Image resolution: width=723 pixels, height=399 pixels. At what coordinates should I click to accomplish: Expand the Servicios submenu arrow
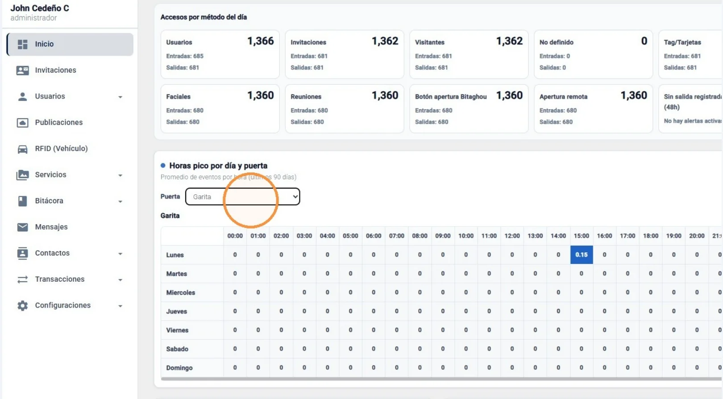click(120, 175)
